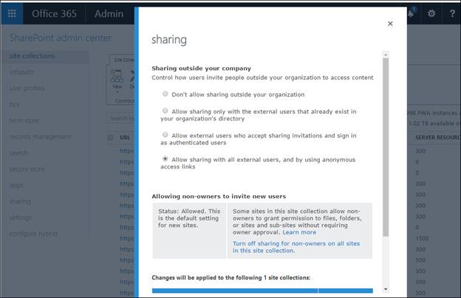Viewport: 461px width, 298px height.
Task: Tick the select-all checkbox beside the URL header
Action: tap(111, 138)
